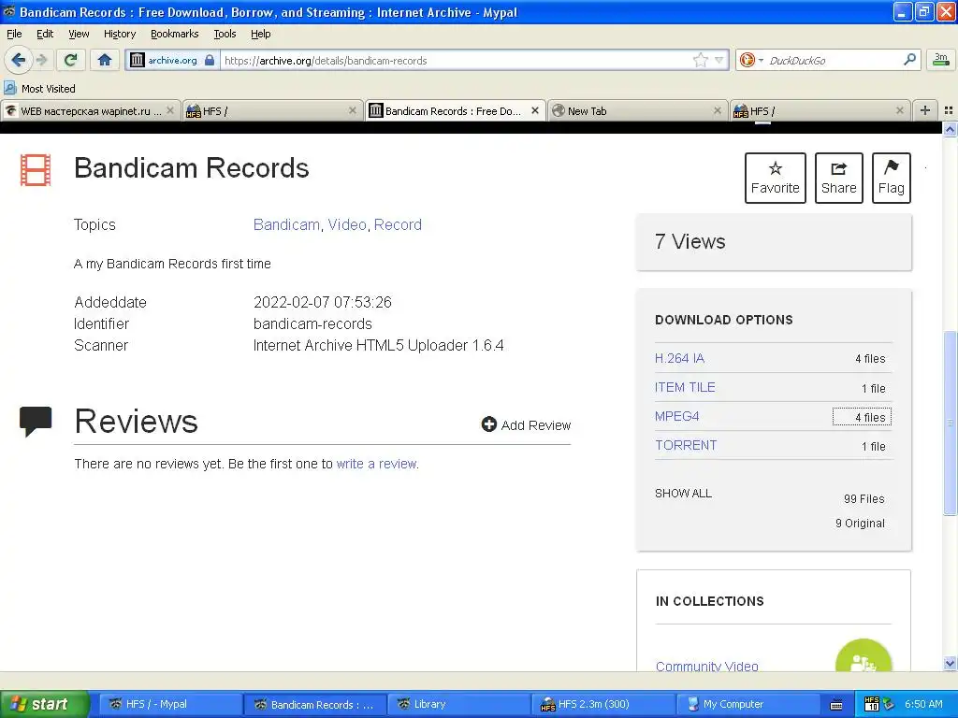Expand the H.264 IA 4 files list
The image size is (958, 718).
point(870,359)
